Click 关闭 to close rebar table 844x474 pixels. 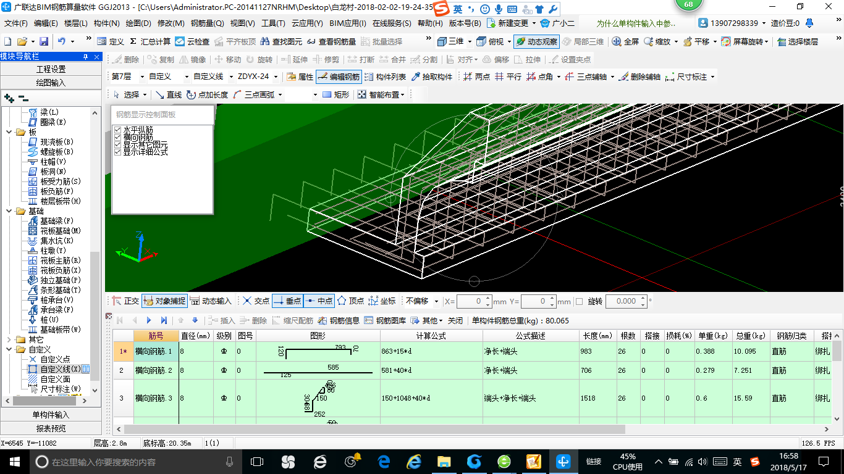coord(455,320)
